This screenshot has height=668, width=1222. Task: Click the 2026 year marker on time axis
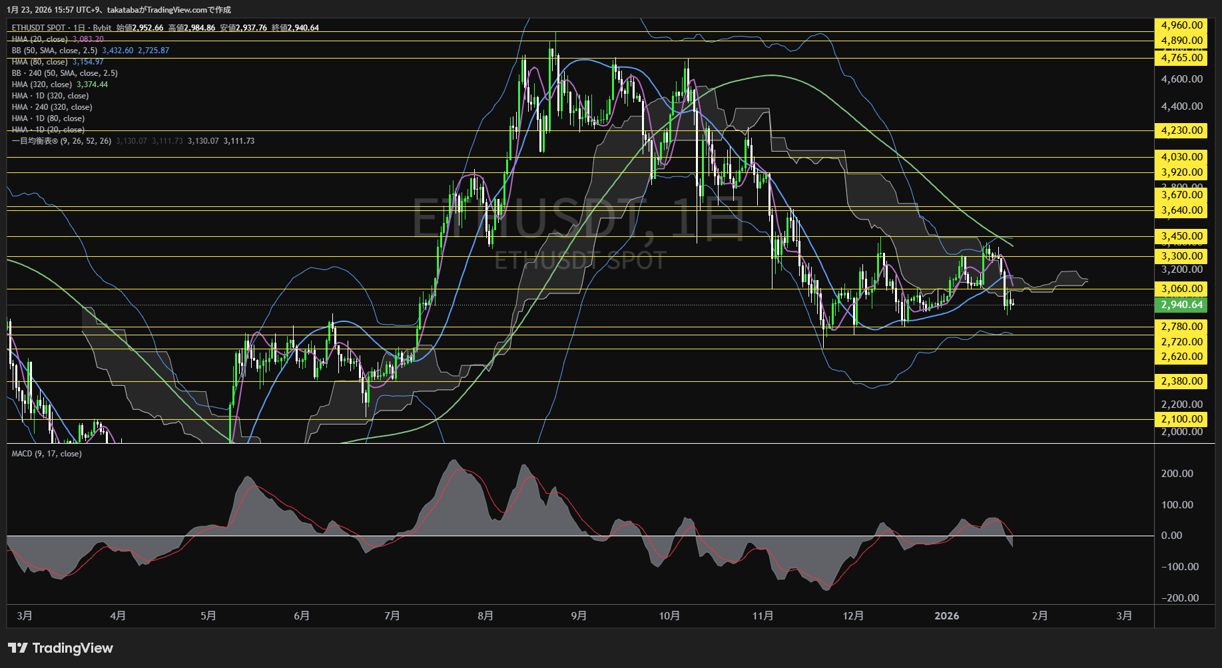tap(946, 616)
